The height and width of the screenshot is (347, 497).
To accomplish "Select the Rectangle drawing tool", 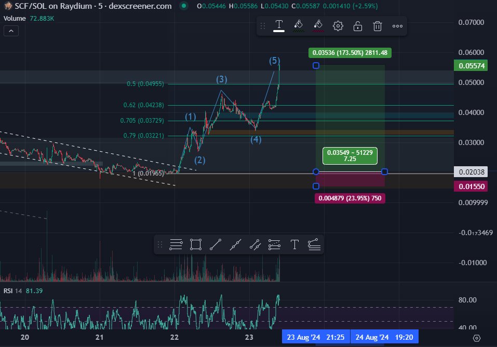I will click(x=196, y=244).
